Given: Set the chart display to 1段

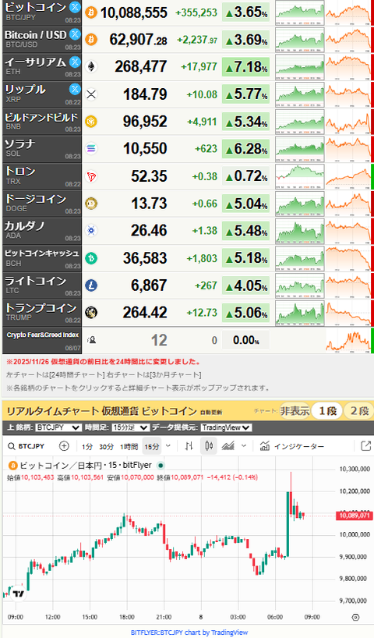Looking at the screenshot, I should 328,411.
